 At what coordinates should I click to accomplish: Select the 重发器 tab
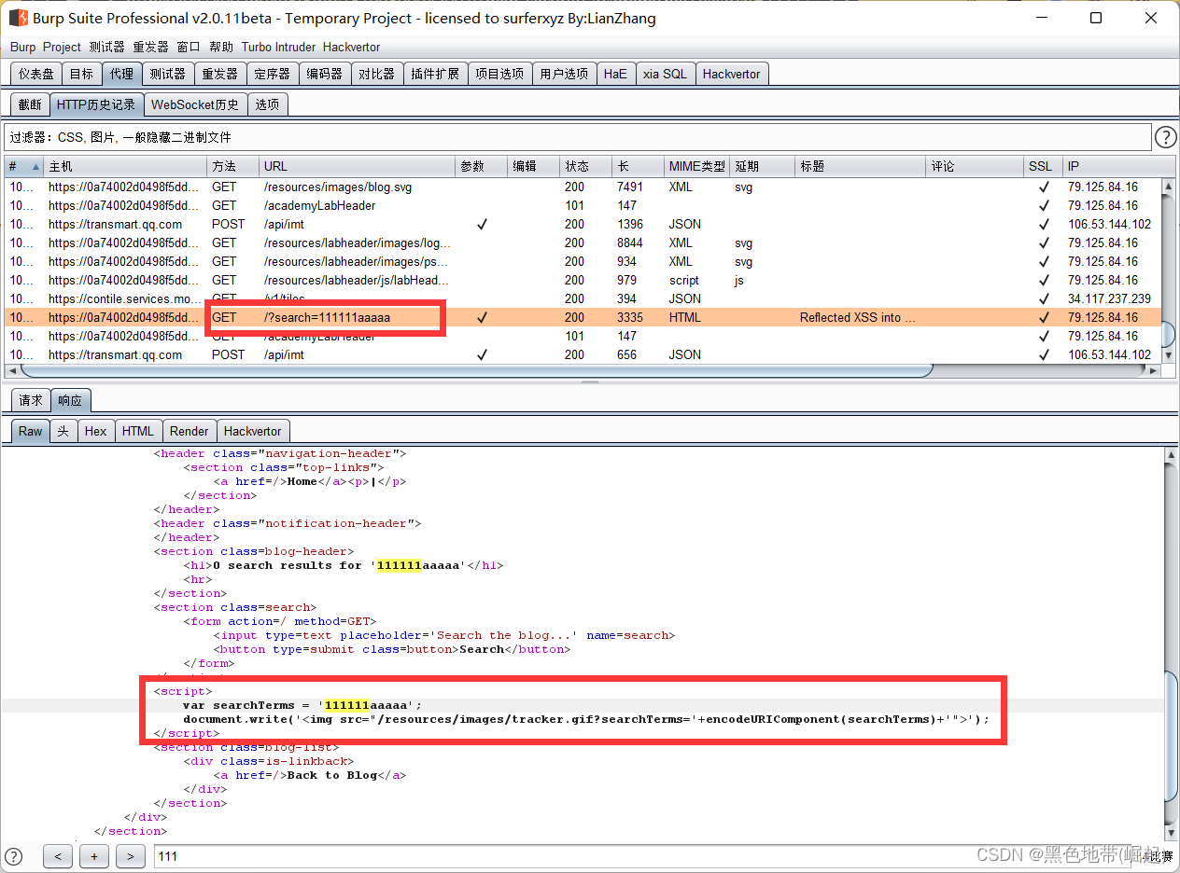220,73
